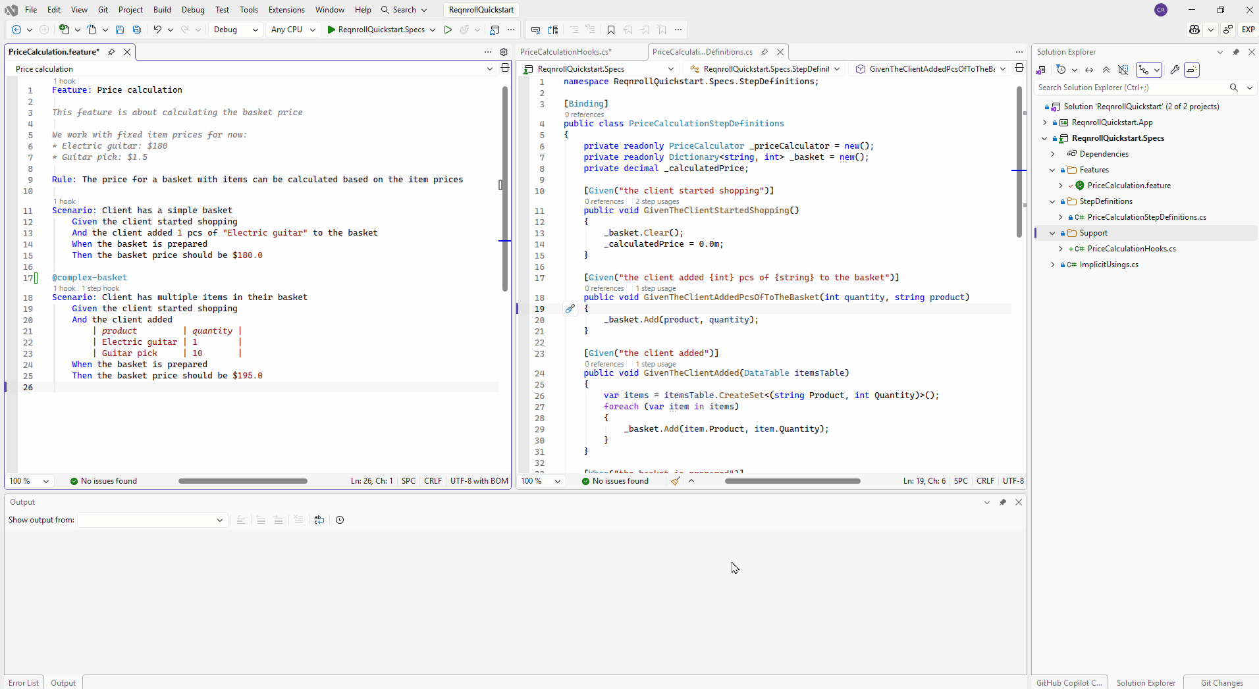This screenshot has width=1259, height=689.
Task: Switch to the Error List tab
Action: 24,682
